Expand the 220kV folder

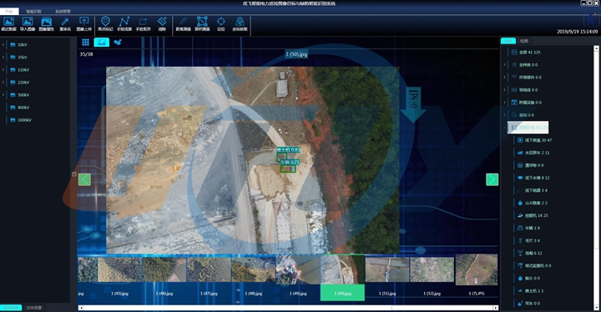3,83
